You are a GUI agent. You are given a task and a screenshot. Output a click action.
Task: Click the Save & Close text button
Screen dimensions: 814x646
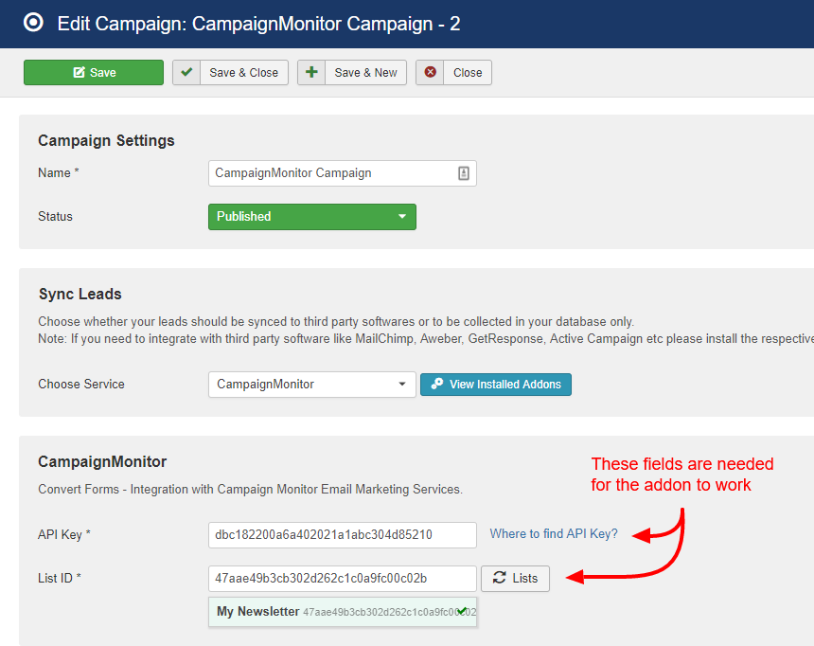point(244,72)
